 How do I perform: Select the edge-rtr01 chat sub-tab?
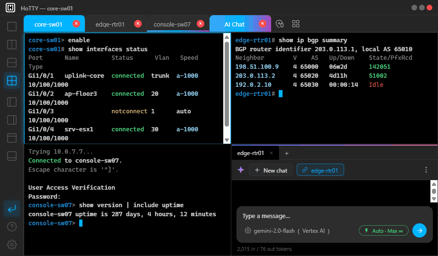[x=250, y=153]
